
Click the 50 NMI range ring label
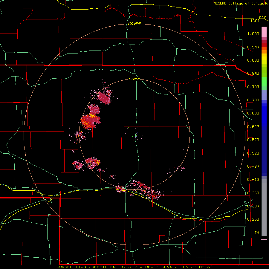(134, 79)
